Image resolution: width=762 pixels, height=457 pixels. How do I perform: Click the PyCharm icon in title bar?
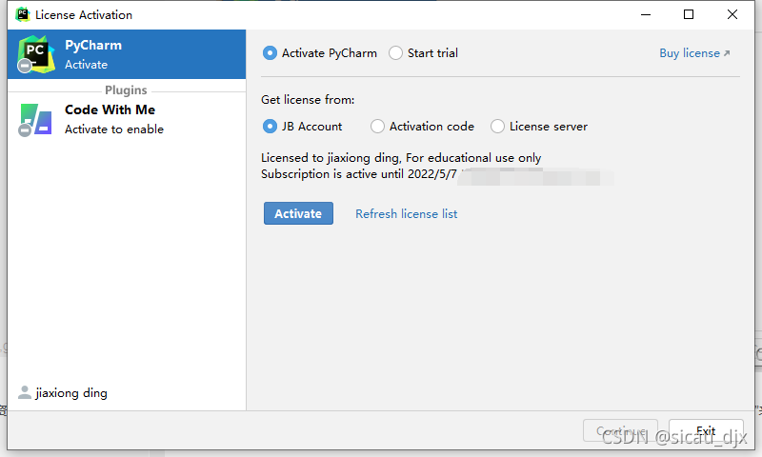(x=22, y=14)
